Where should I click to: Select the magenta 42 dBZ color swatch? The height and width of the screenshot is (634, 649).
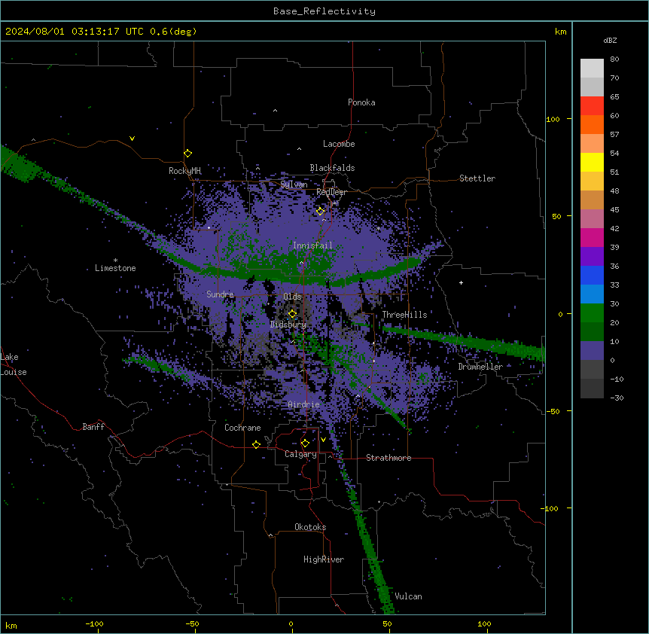592,237
